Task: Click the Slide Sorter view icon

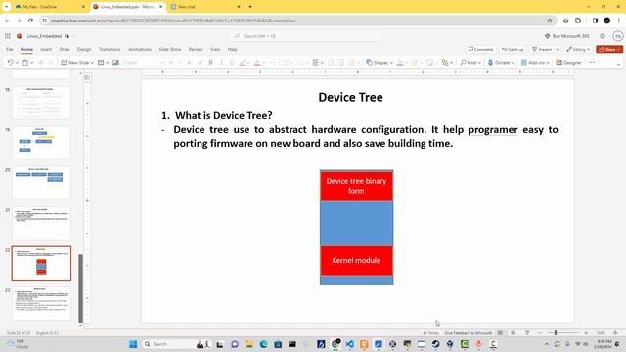Action: click(514, 332)
